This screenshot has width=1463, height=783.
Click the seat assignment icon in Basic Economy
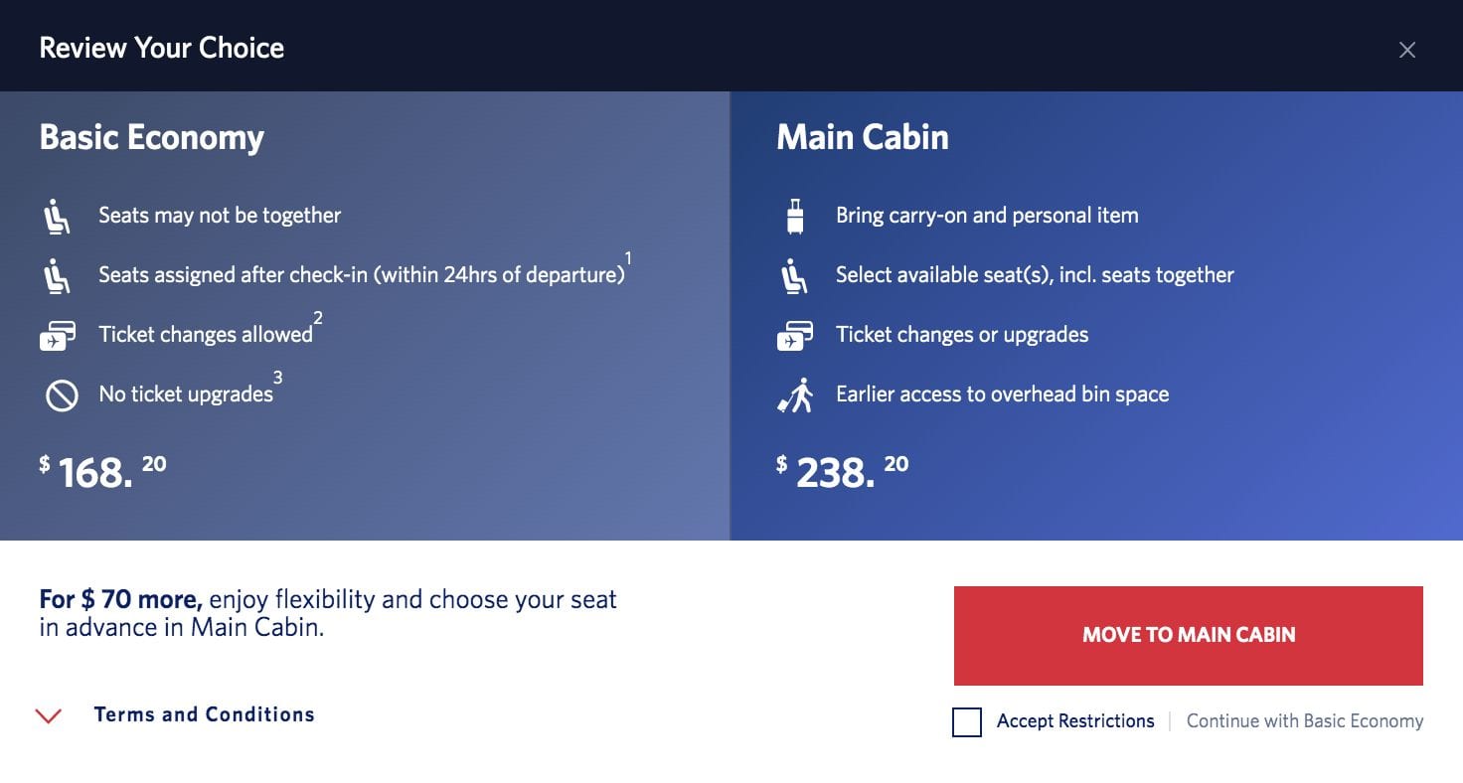(59, 275)
